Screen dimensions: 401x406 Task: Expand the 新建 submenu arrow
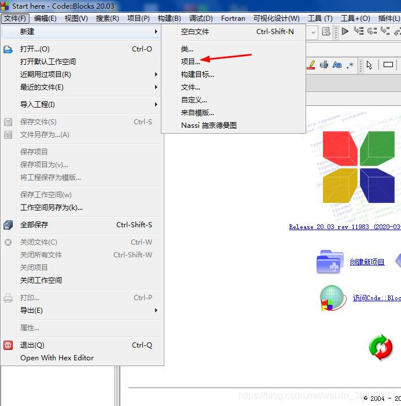pyautogui.click(x=156, y=32)
